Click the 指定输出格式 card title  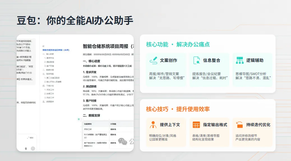[x=215, y=125]
